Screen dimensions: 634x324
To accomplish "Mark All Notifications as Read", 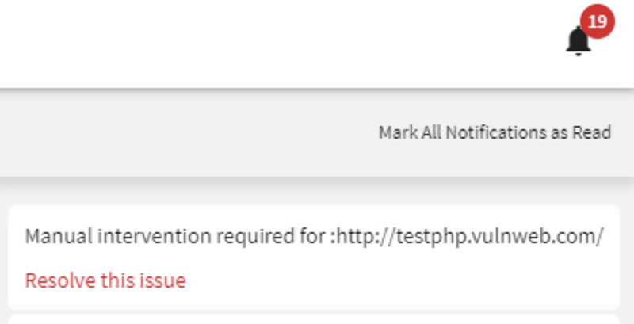I will click(x=495, y=132).
